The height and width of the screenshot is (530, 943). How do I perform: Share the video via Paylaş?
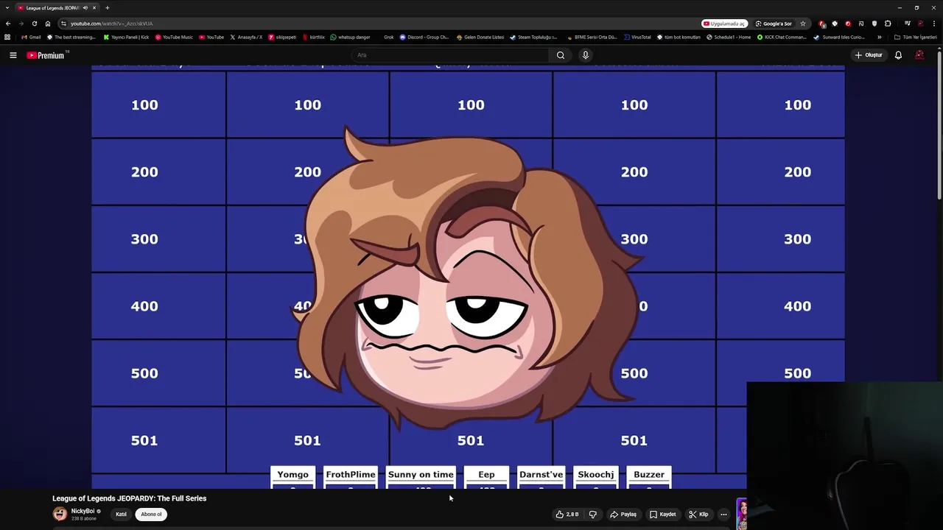click(623, 515)
